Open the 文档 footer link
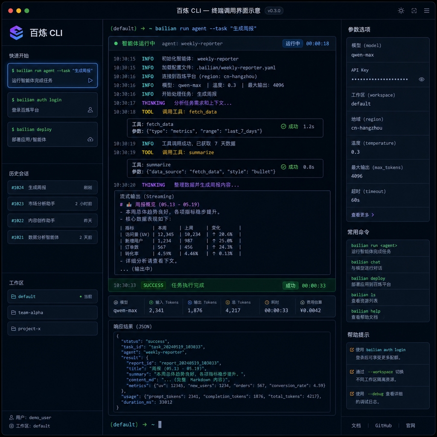437x437 pixels. 356,425
